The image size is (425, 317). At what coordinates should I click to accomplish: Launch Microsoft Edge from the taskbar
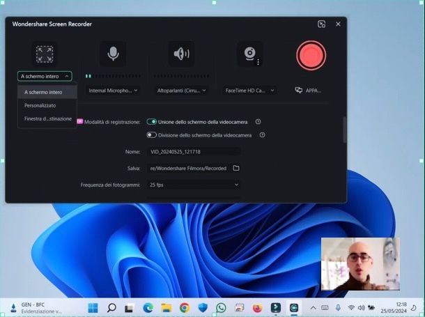[x=148, y=308]
